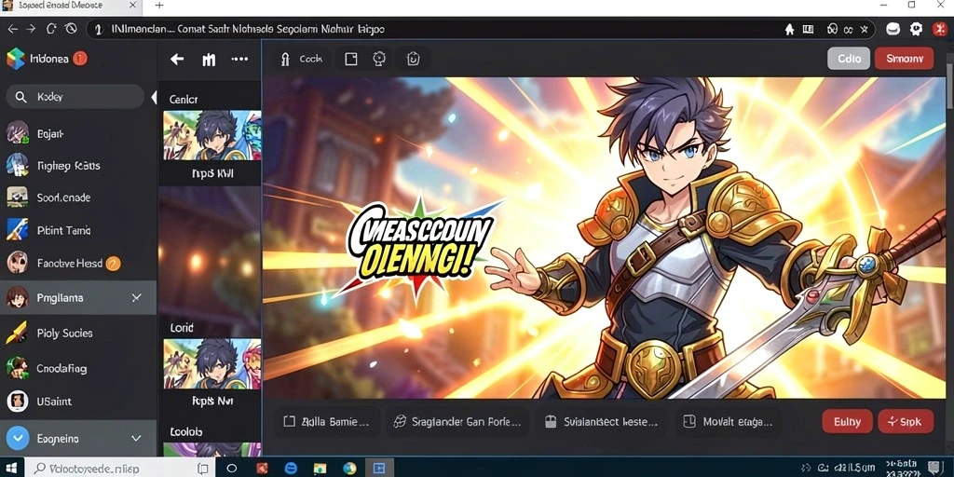Viewport: 954px width, 477px height.
Task: Click the bar chart icon beside the back arrow
Action: pos(209,60)
